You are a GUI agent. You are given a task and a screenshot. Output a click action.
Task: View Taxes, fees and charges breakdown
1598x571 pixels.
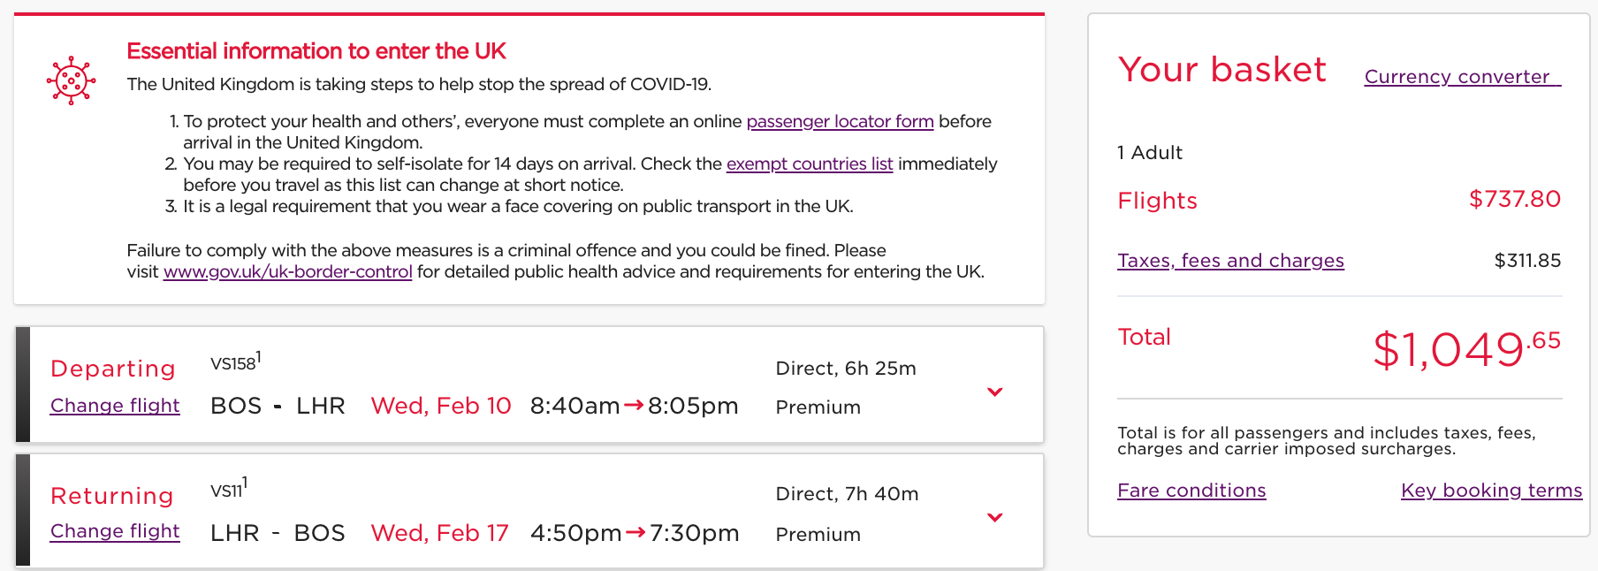coord(1230,261)
